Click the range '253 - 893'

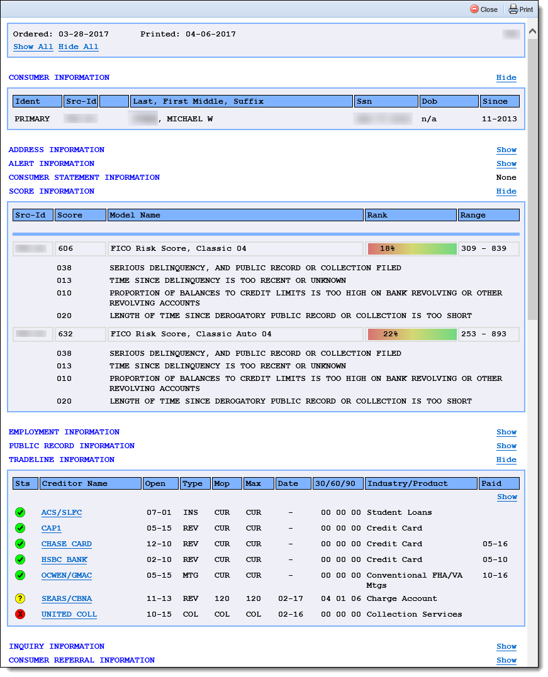(x=484, y=334)
